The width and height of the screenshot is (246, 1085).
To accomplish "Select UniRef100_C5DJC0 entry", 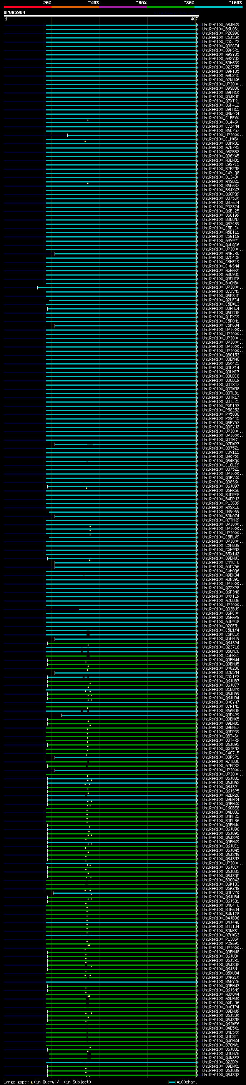I will click(x=220, y=228).
